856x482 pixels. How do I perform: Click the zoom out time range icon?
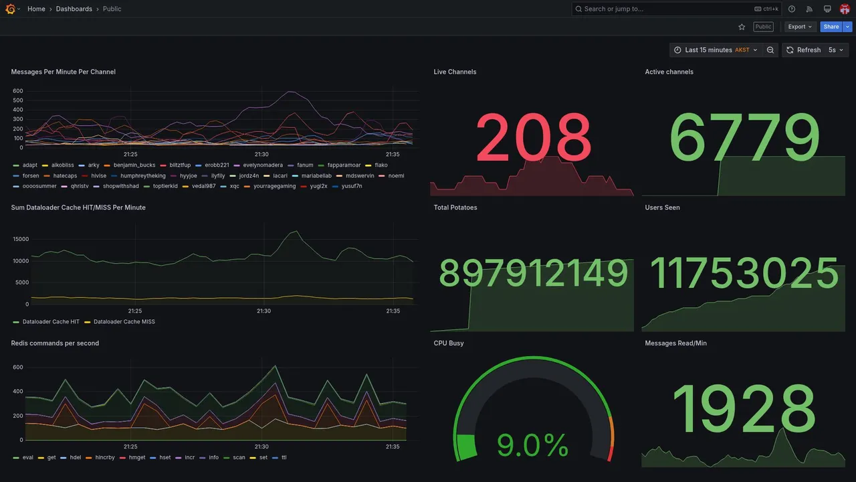[x=770, y=50]
